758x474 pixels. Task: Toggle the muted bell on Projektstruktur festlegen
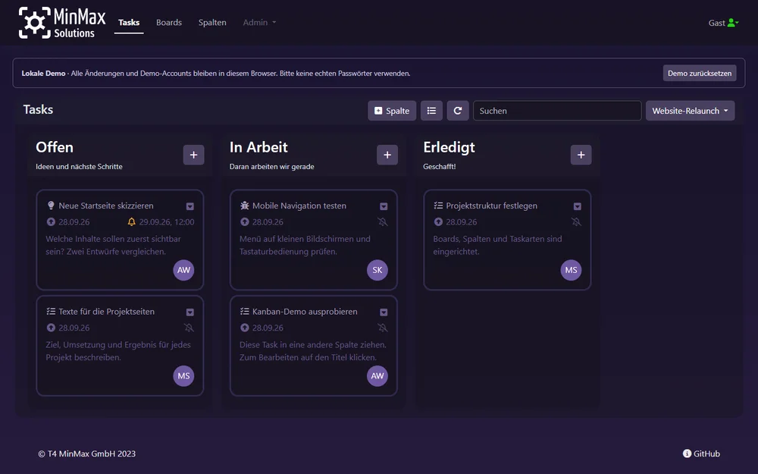click(x=576, y=222)
